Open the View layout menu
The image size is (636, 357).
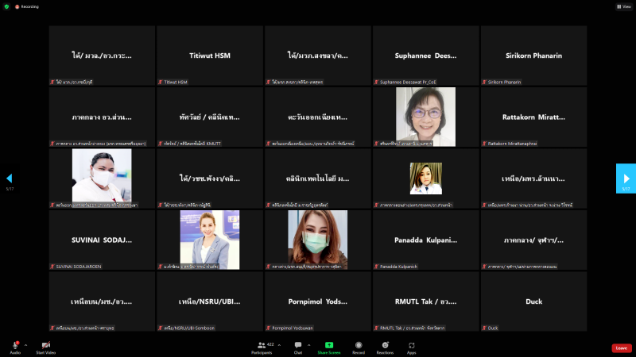623,6
